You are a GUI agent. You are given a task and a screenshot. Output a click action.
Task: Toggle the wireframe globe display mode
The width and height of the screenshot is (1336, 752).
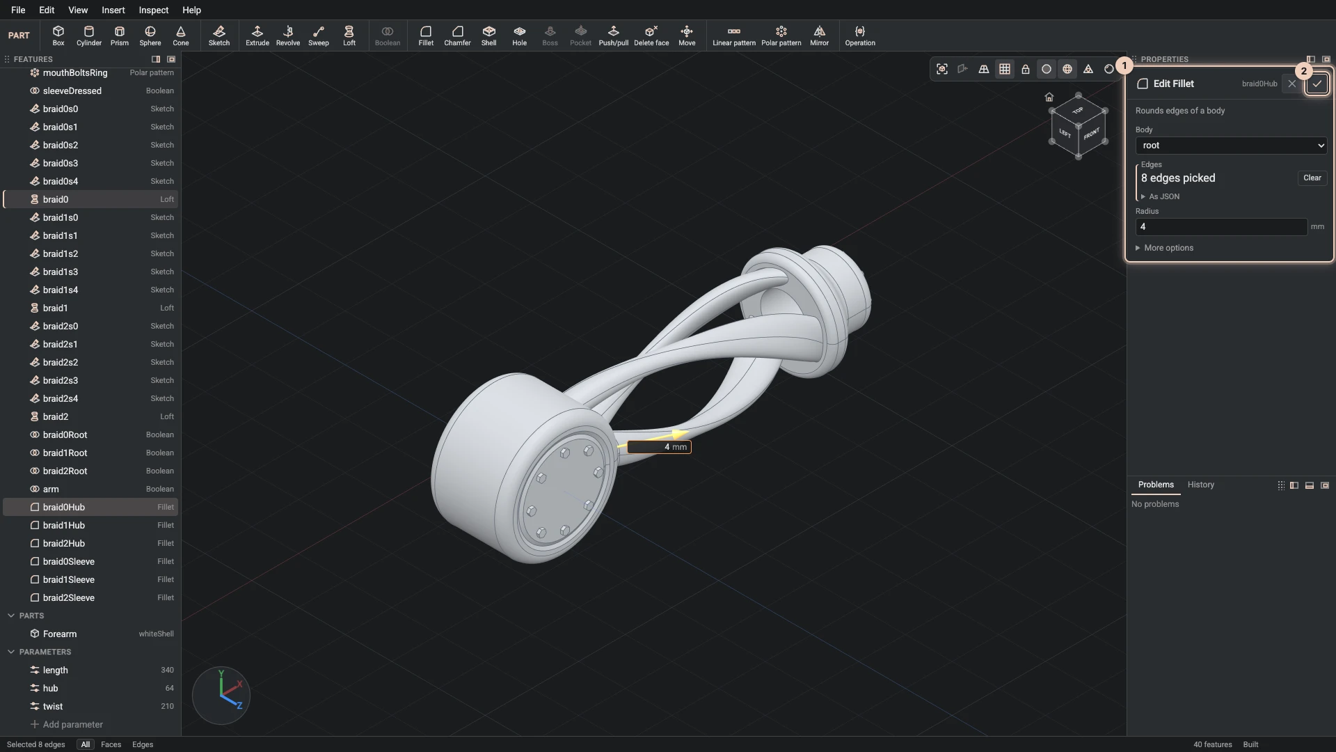pyautogui.click(x=1067, y=69)
